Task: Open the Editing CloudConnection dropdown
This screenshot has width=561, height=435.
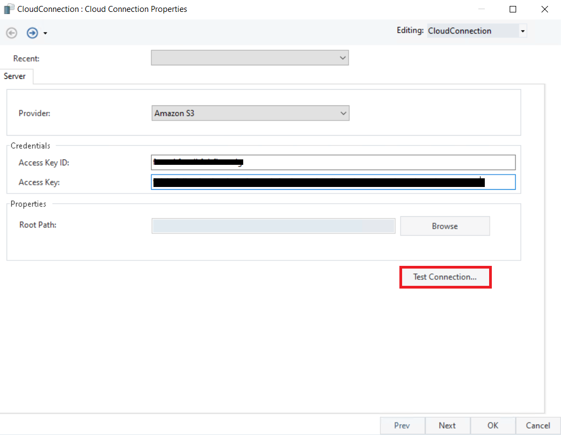Action: click(x=523, y=31)
